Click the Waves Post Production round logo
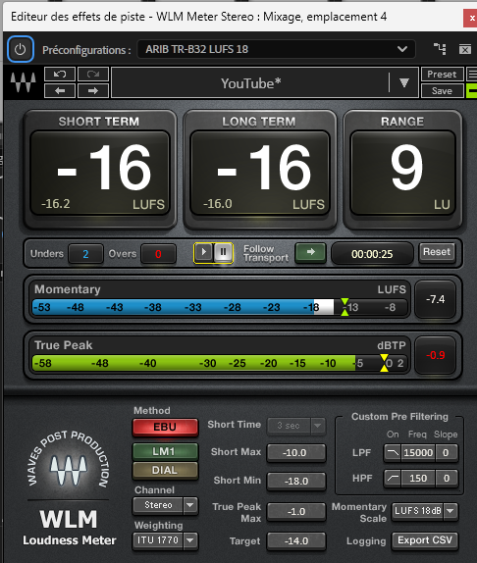Screen dimensions: 477x563 tap(69, 461)
